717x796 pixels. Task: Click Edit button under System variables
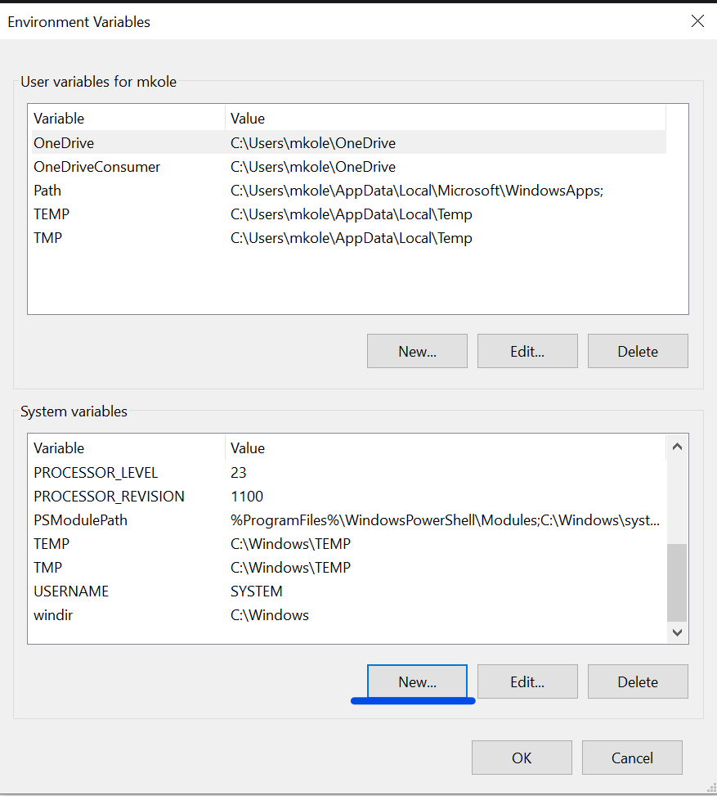(x=527, y=681)
